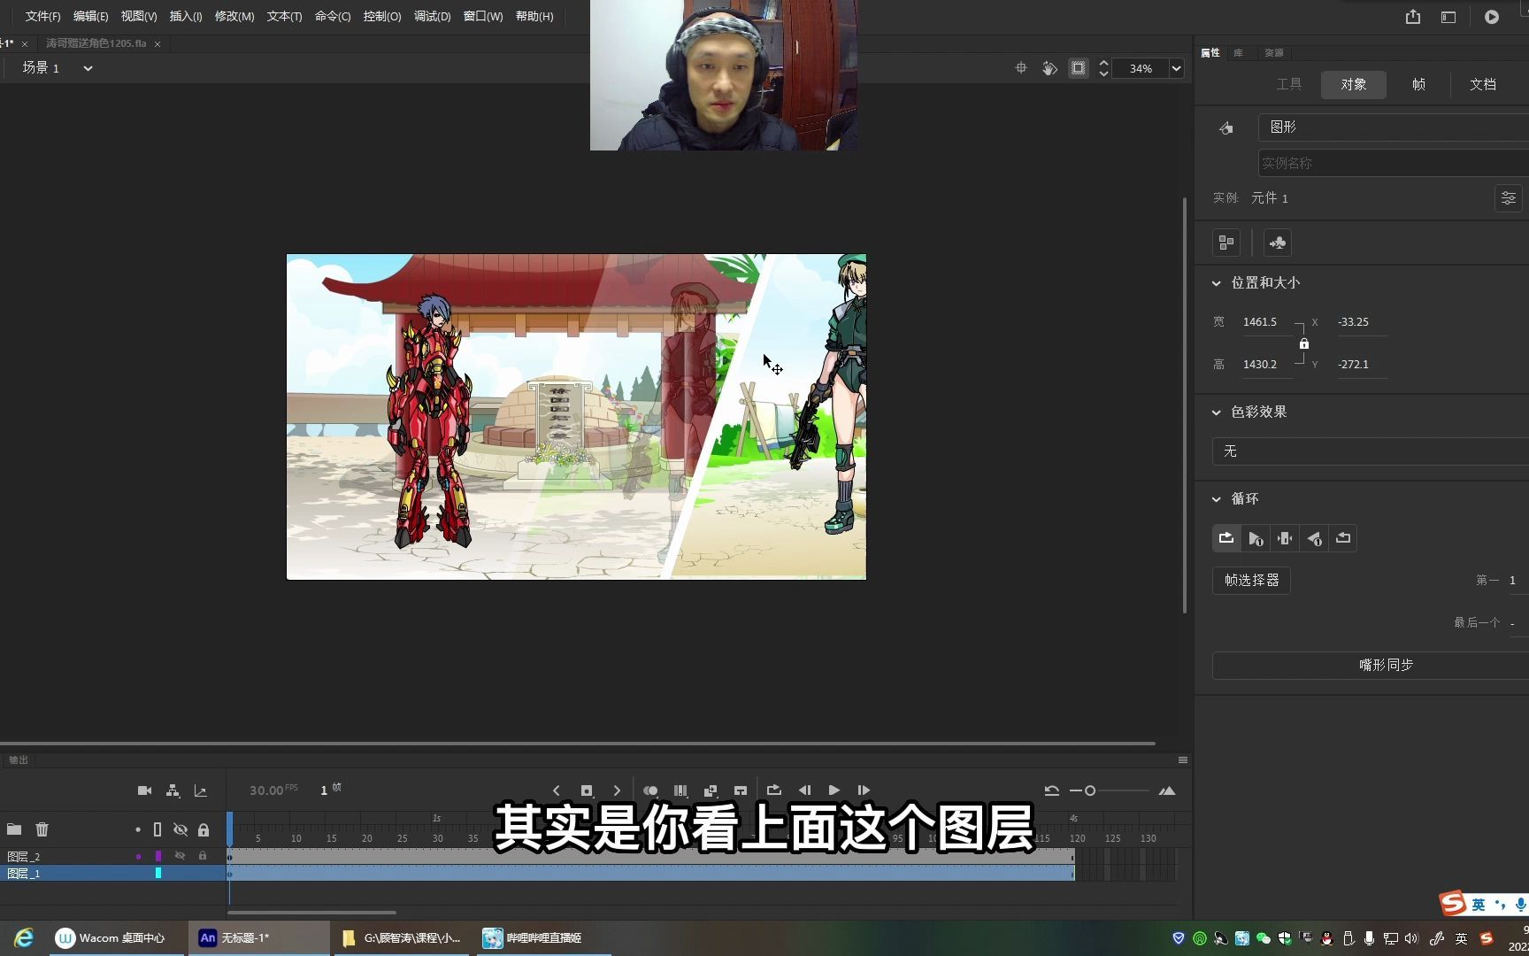Toggle show all layers as outlines
1529x956 pixels.
158,829
